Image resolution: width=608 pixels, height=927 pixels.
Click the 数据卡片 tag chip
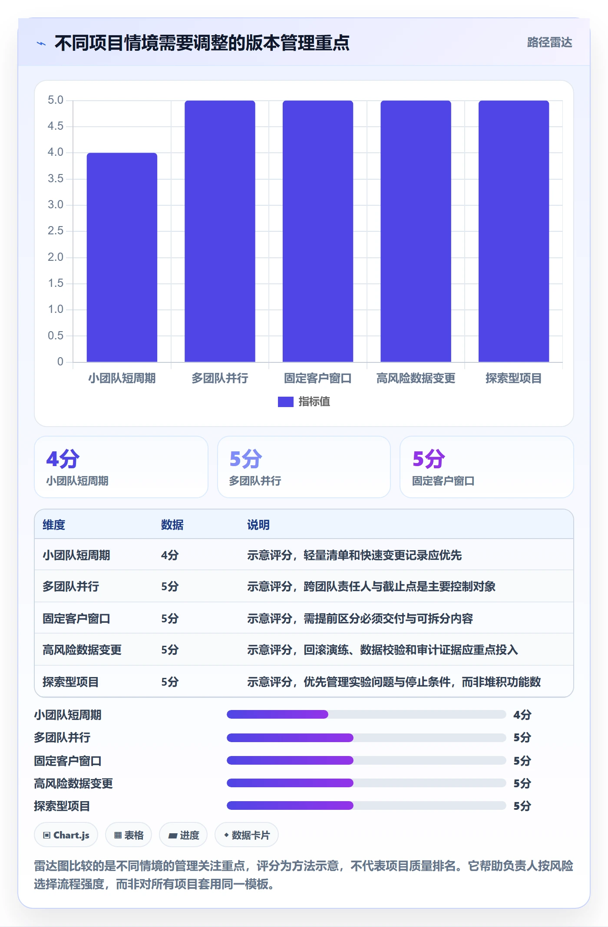pos(247,835)
